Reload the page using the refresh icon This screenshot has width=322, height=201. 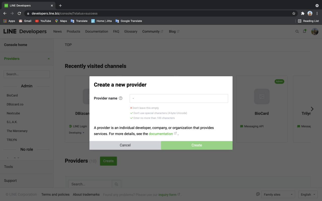[19, 13]
